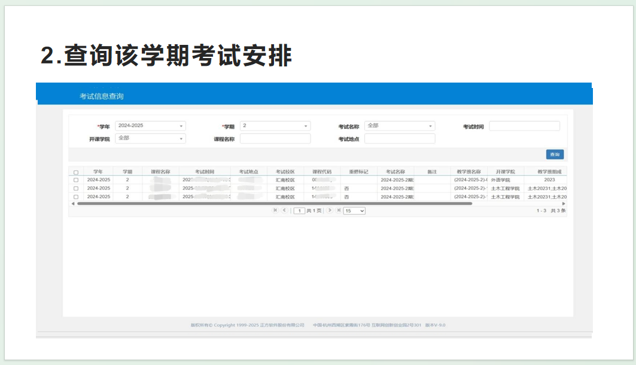Focus the 课程名称 input field
The height and width of the screenshot is (365, 636).
pyautogui.click(x=275, y=138)
